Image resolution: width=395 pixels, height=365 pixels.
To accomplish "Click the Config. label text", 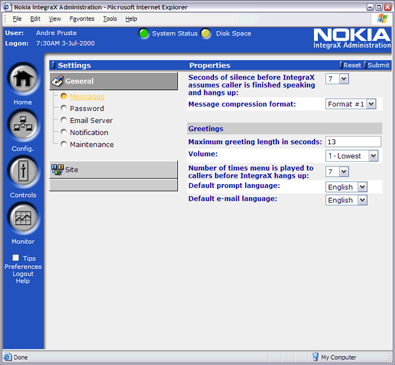I will point(22,149).
